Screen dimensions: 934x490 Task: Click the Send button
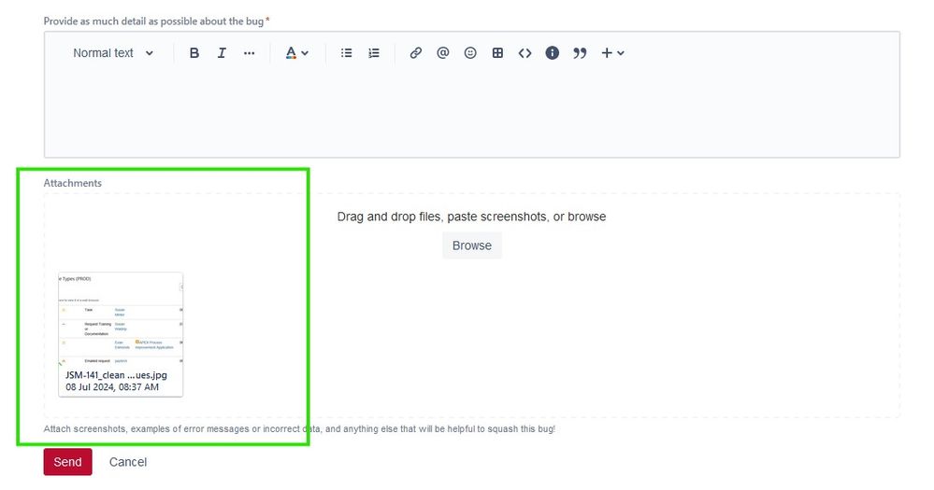click(68, 462)
